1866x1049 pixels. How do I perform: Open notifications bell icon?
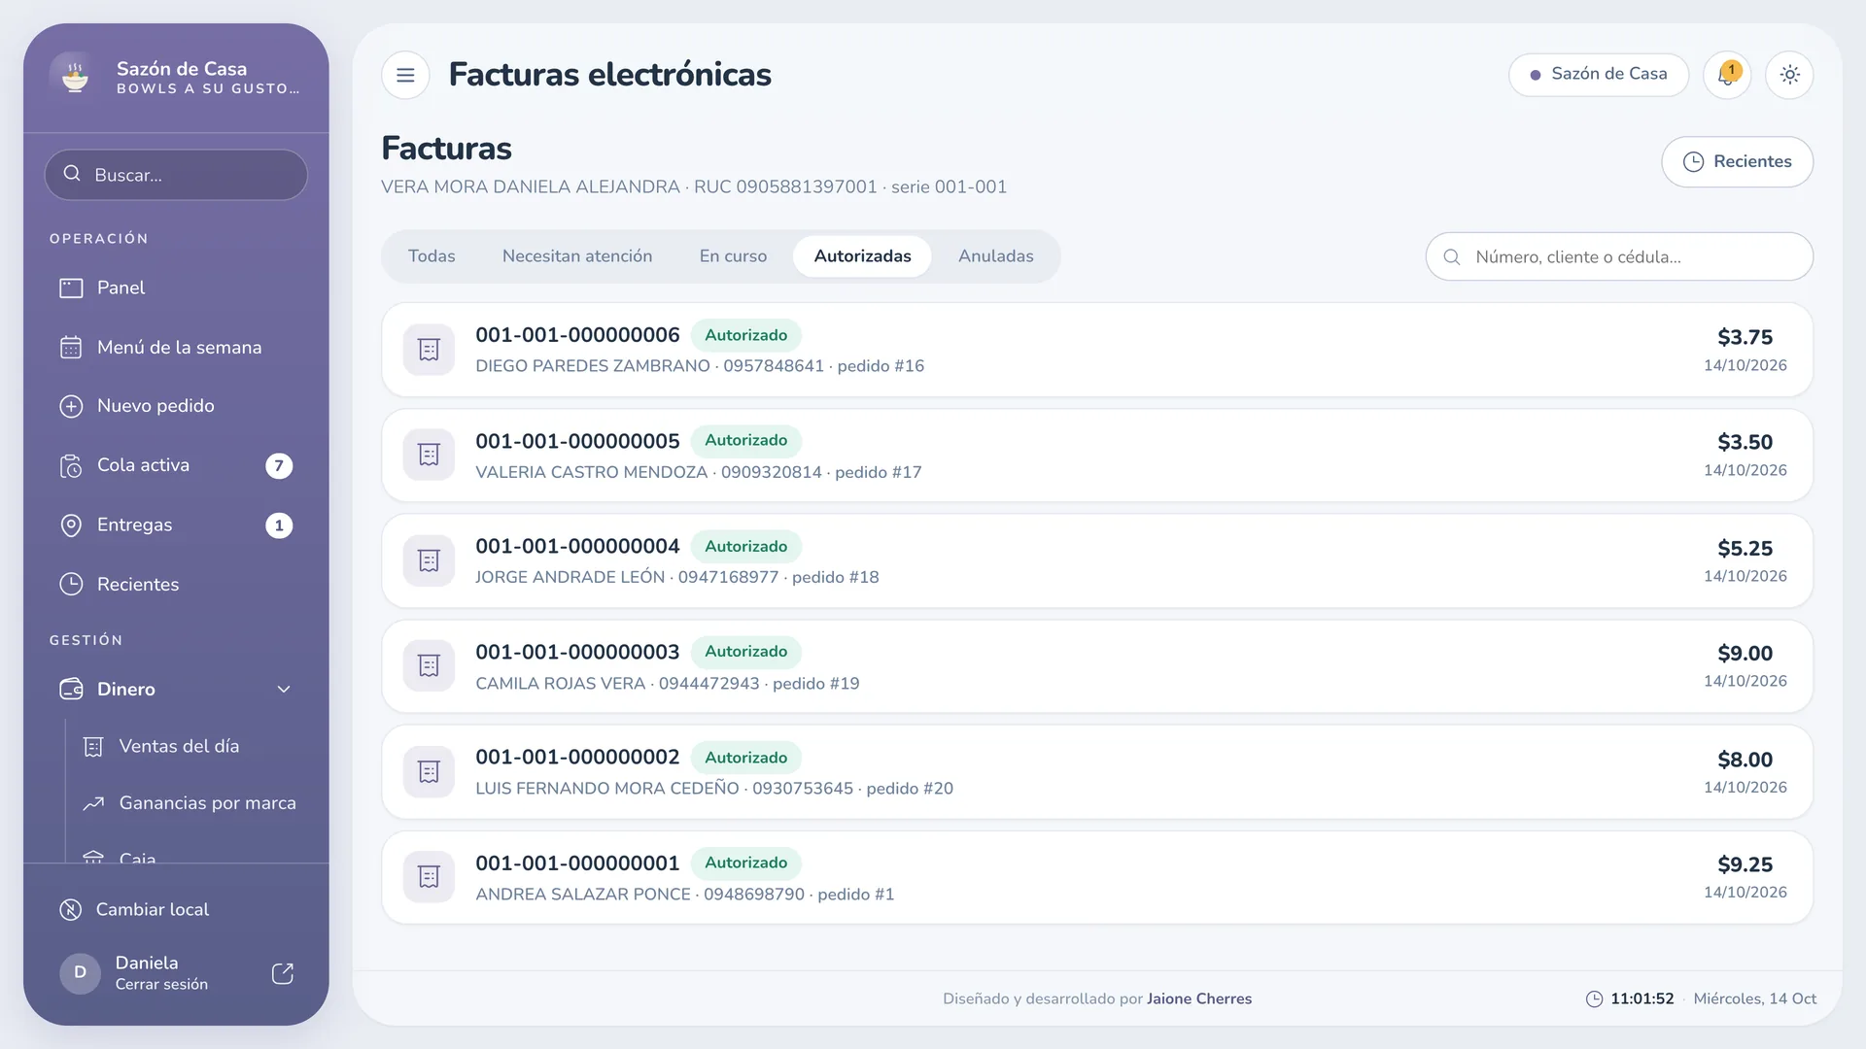[x=1727, y=75]
